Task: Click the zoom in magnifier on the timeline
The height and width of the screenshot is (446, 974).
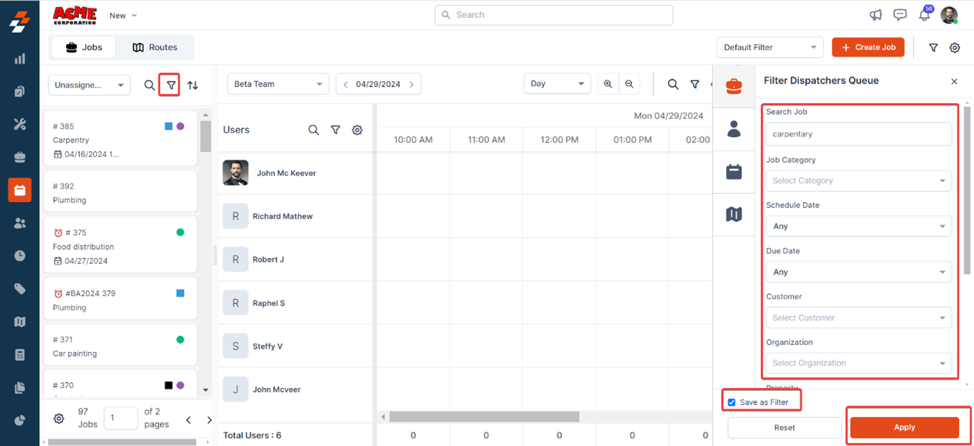Action: [x=608, y=84]
